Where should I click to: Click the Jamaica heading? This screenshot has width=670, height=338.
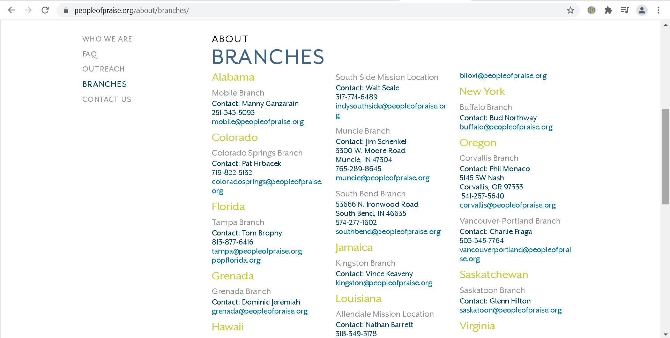click(x=354, y=248)
